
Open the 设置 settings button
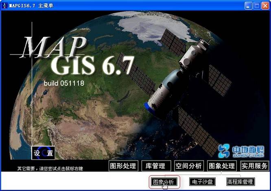click(x=44, y=153)
